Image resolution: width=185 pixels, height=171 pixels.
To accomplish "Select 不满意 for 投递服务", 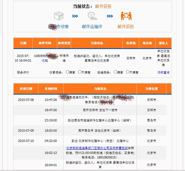I will [x=128, y=72].
